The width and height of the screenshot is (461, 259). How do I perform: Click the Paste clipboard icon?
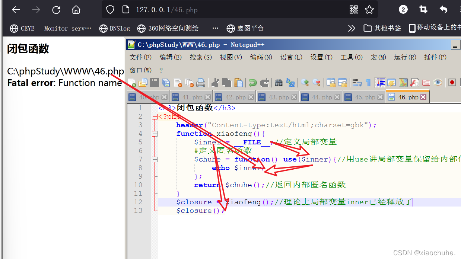(238, 83)
